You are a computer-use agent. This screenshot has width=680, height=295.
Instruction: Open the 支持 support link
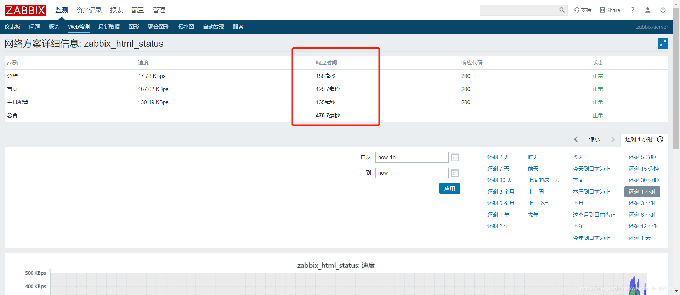pyautogui.click(x=583, y=10)
